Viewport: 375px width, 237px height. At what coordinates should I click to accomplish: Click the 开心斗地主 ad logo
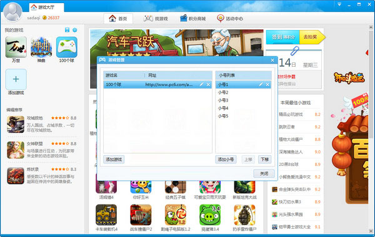(349, 78)
